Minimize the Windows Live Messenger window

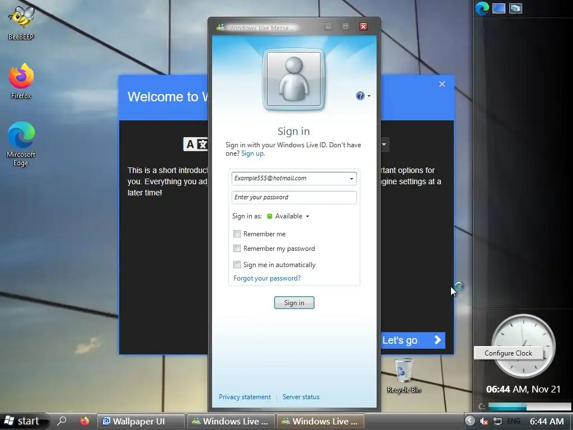tap(328, 26)
